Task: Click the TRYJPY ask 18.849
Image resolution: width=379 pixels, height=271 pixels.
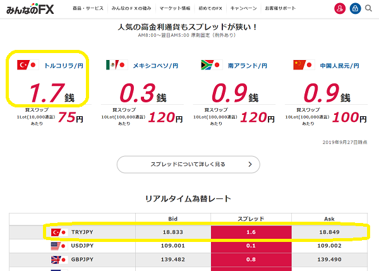Action: [330, 232]
